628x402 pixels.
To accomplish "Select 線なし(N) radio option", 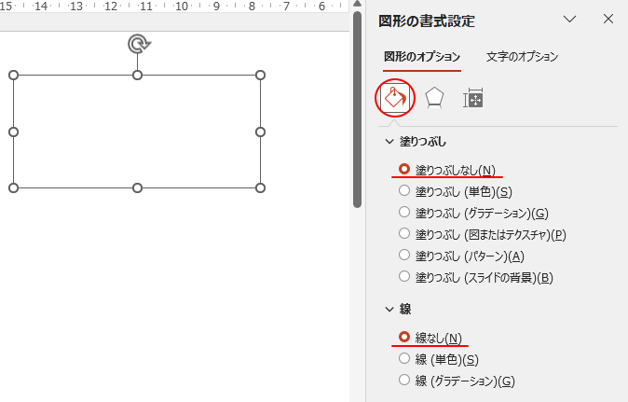I will [430, 338].
